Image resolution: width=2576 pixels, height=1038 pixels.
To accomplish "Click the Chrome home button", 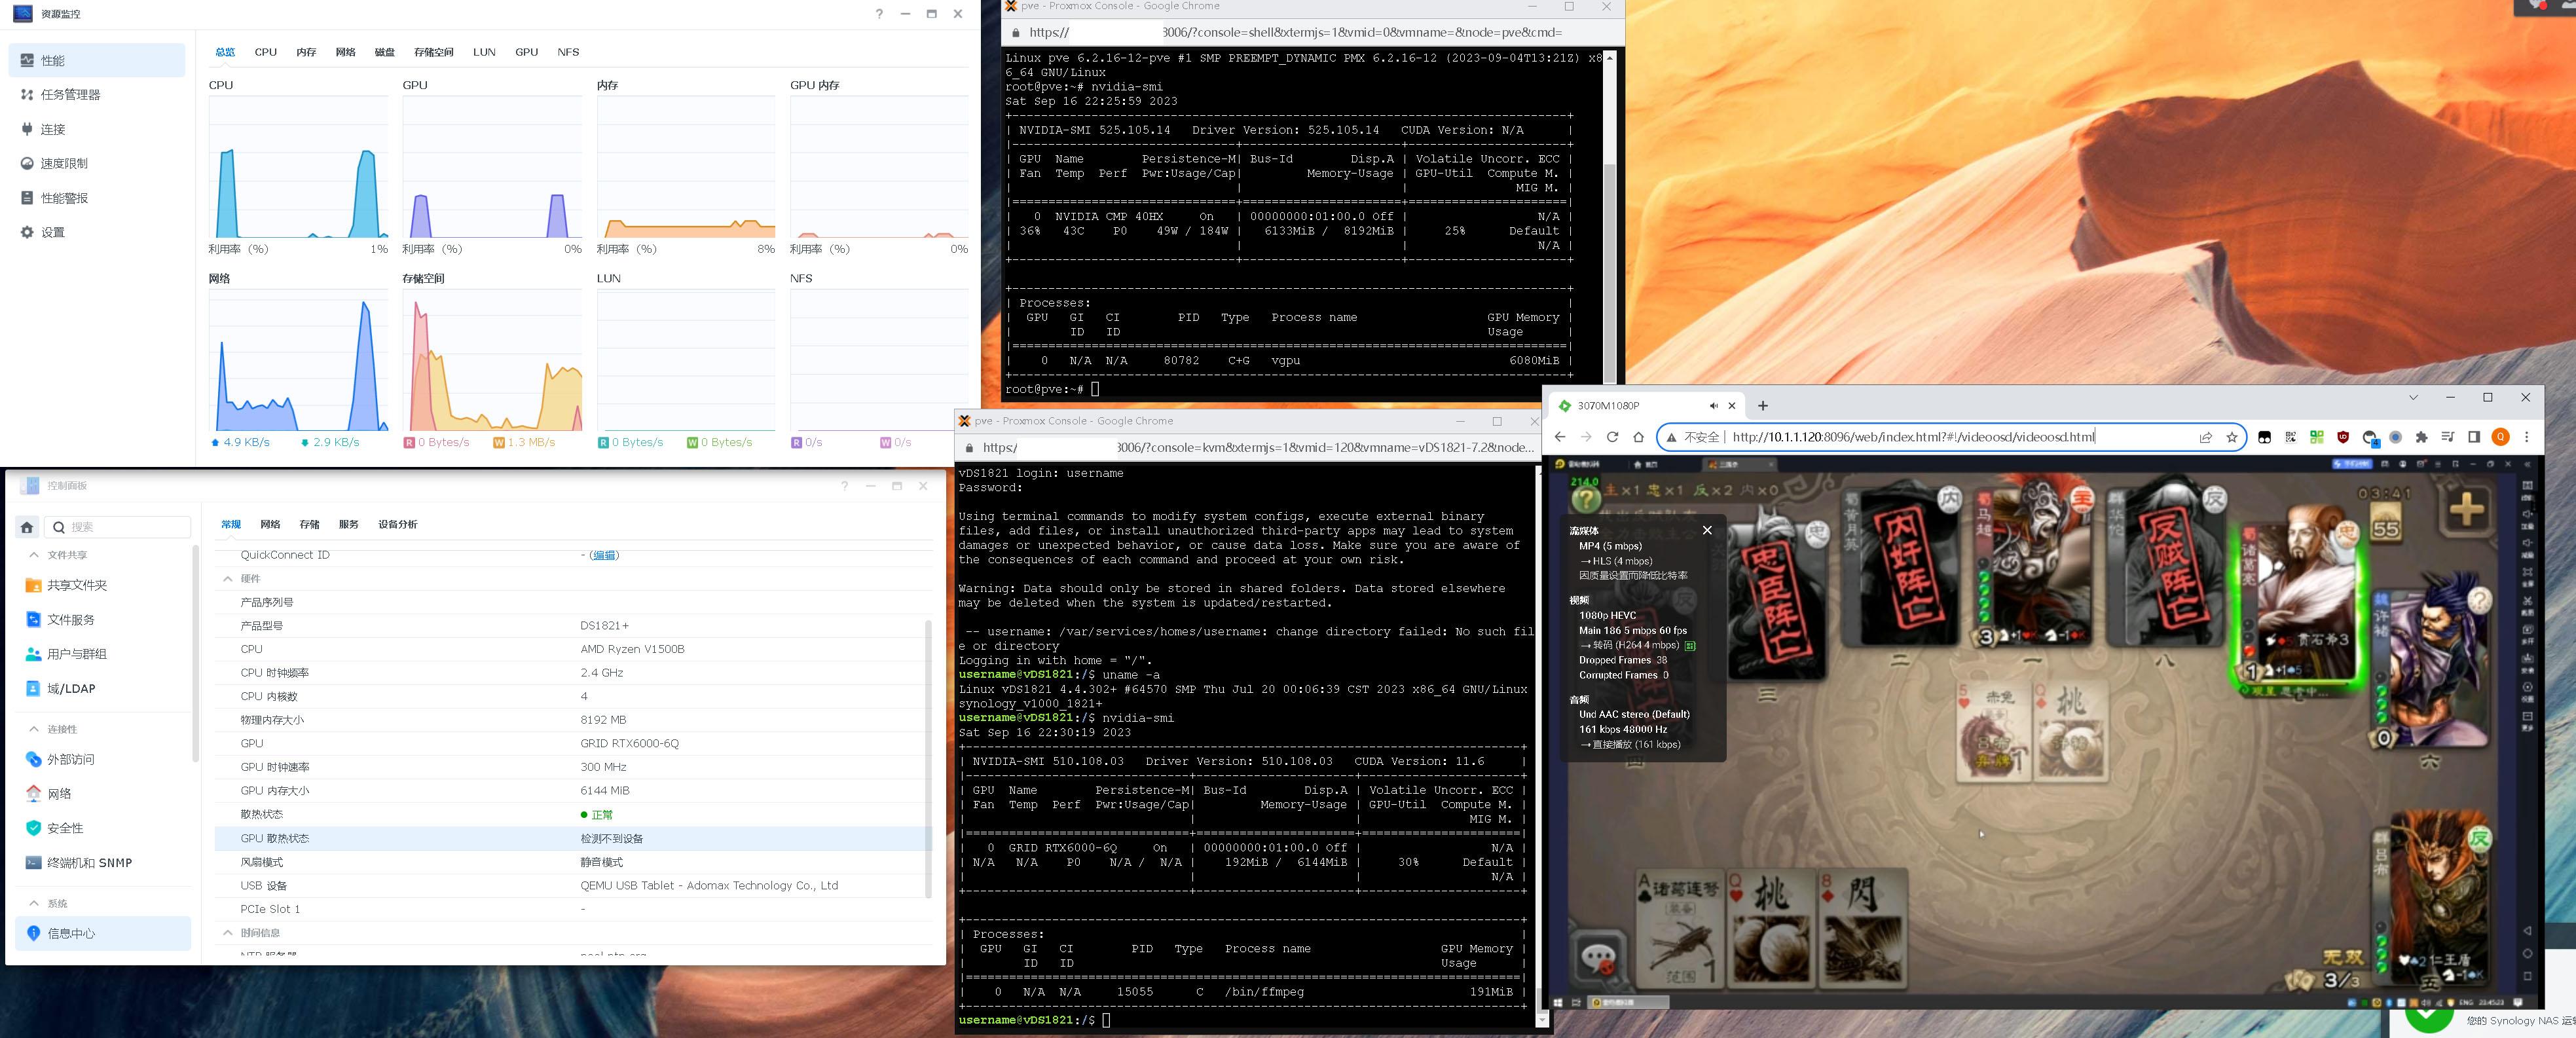I will (x=1638, y=437).
